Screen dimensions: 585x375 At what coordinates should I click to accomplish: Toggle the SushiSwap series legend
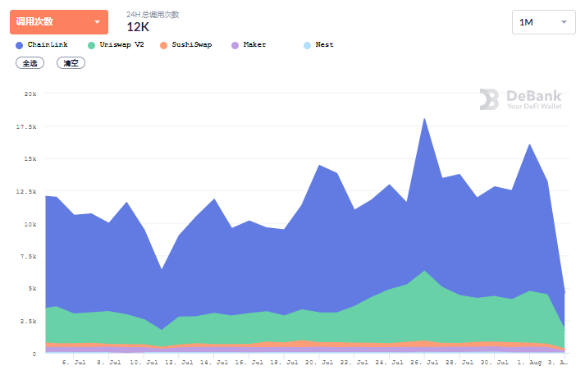tap(185, 45)
